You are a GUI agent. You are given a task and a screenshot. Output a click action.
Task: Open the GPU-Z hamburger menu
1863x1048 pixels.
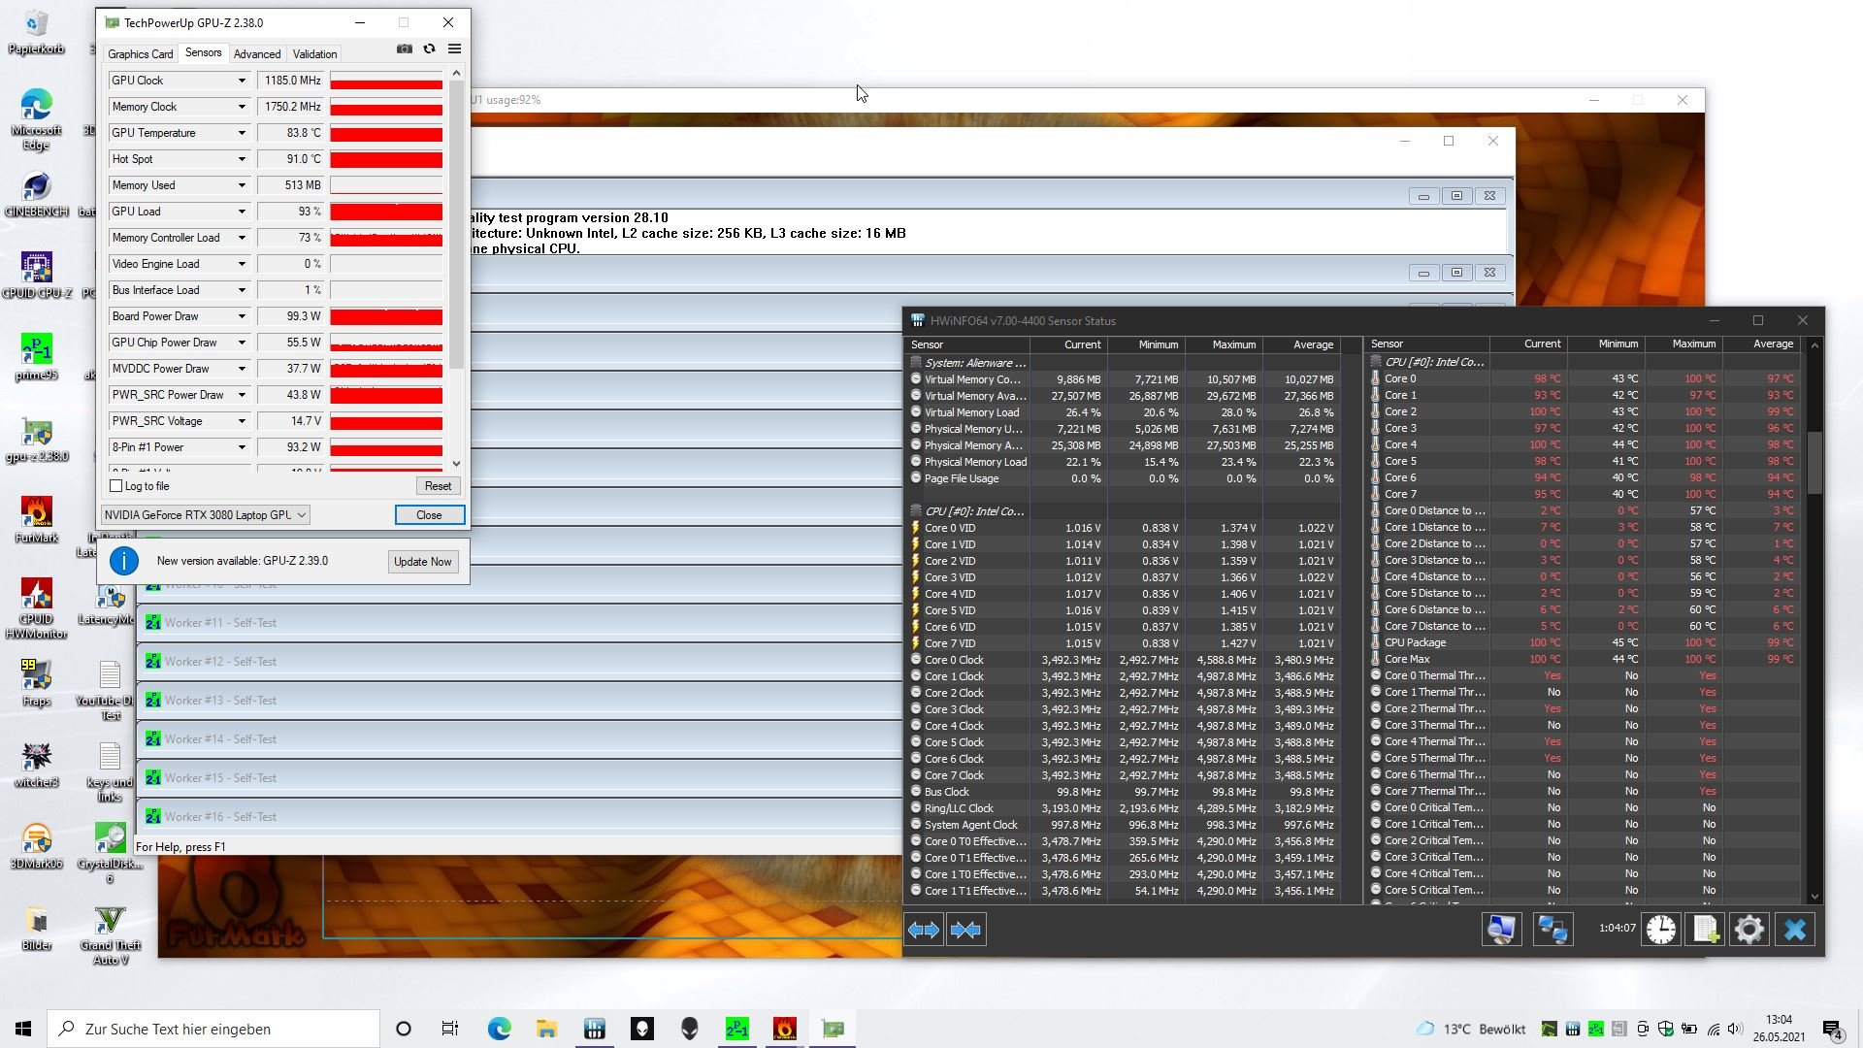(x=454, y=49)
